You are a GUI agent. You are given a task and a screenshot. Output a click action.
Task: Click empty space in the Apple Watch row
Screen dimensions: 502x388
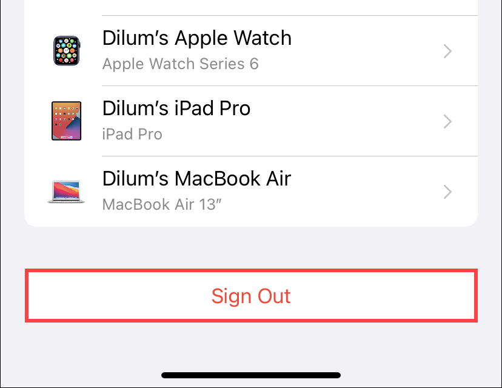[365, 51]
